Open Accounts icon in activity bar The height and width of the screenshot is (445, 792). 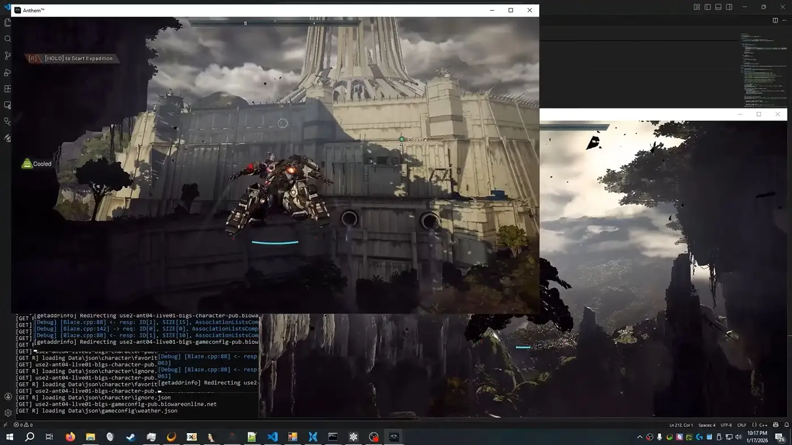tap(8, 397)
